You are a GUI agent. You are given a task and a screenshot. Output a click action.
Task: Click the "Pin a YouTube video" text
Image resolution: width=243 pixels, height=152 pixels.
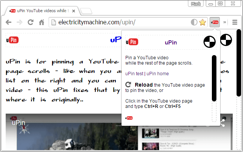click(x=147, y=58)
